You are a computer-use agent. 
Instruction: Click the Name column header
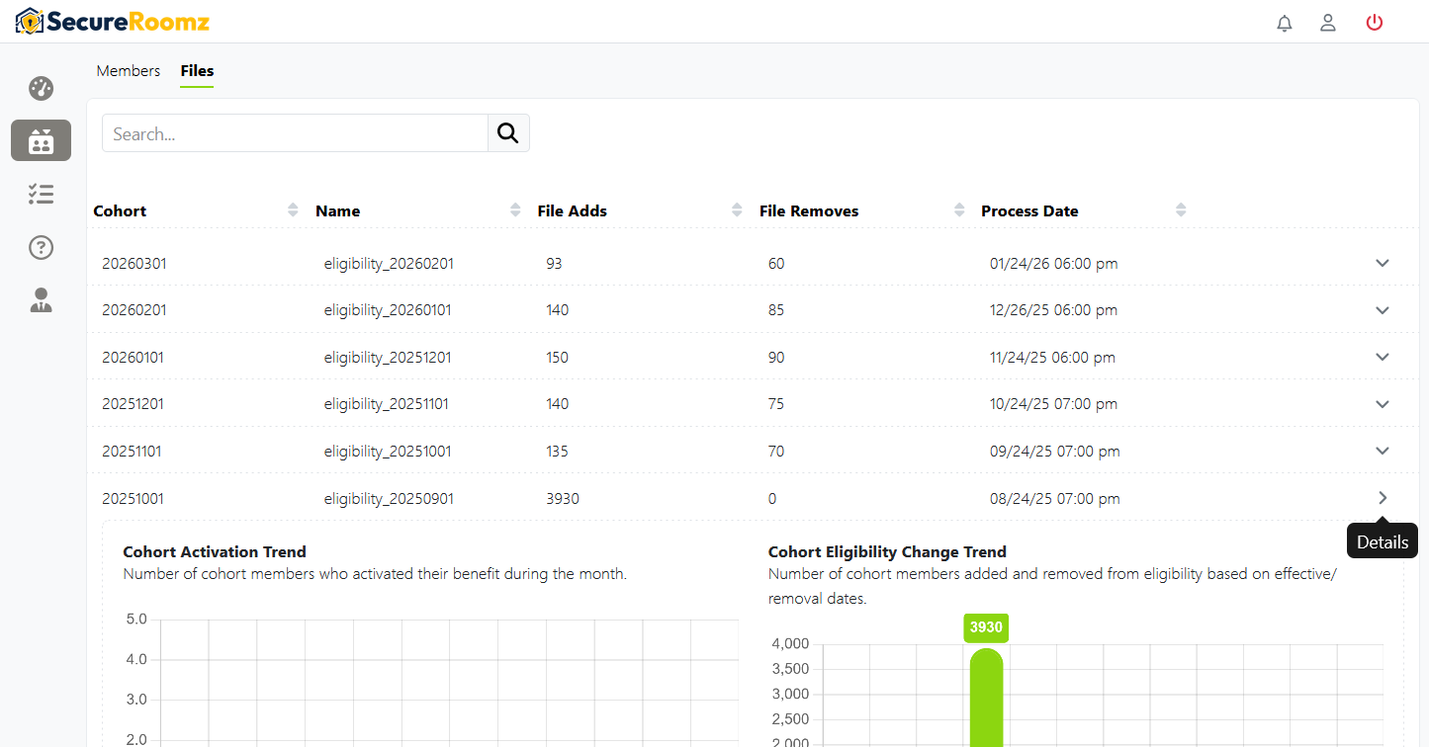point(338,210)
